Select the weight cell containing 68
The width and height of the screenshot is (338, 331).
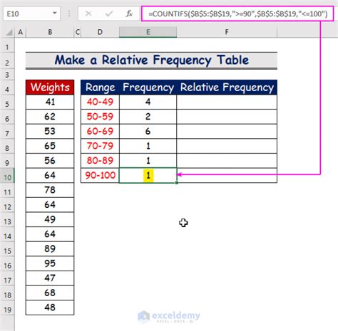50,293
